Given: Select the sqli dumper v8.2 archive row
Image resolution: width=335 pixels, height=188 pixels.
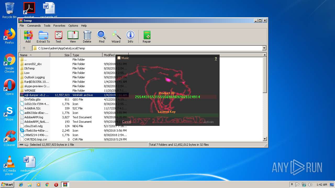Looking at the screenshot, I should click(x=74, y=95).
